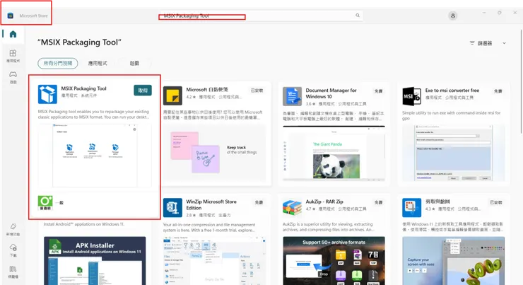Open the Gaming sidebar section
523x285 pixels.
click(13, 77)
